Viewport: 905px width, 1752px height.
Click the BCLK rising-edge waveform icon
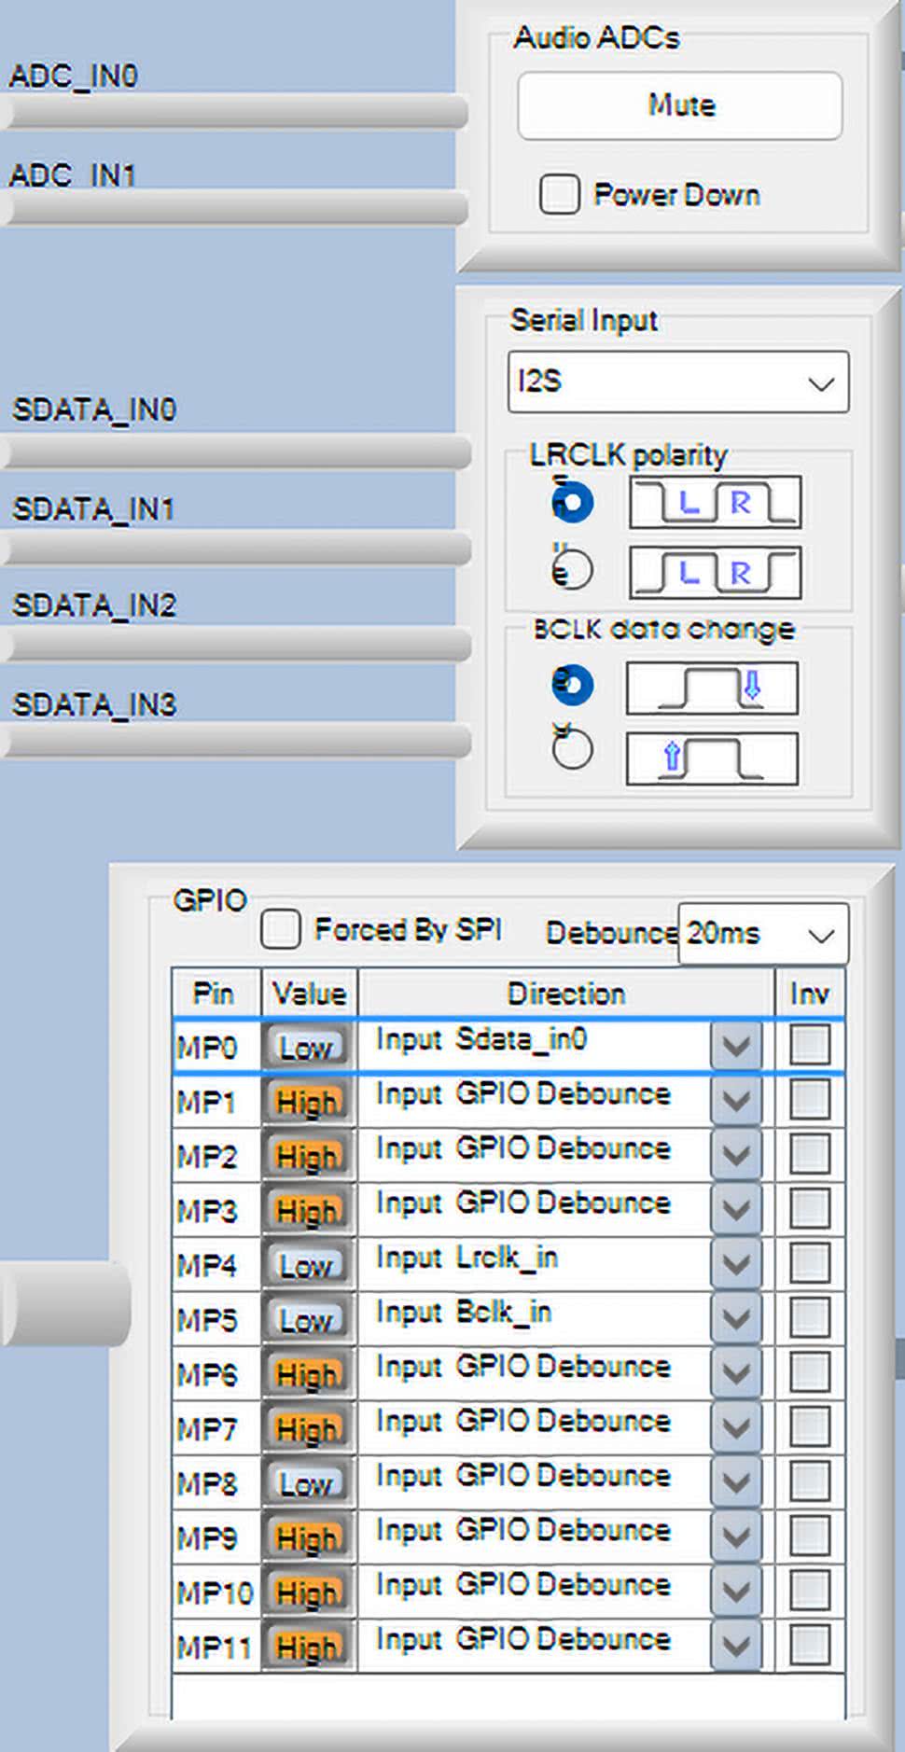pos(712,758)
